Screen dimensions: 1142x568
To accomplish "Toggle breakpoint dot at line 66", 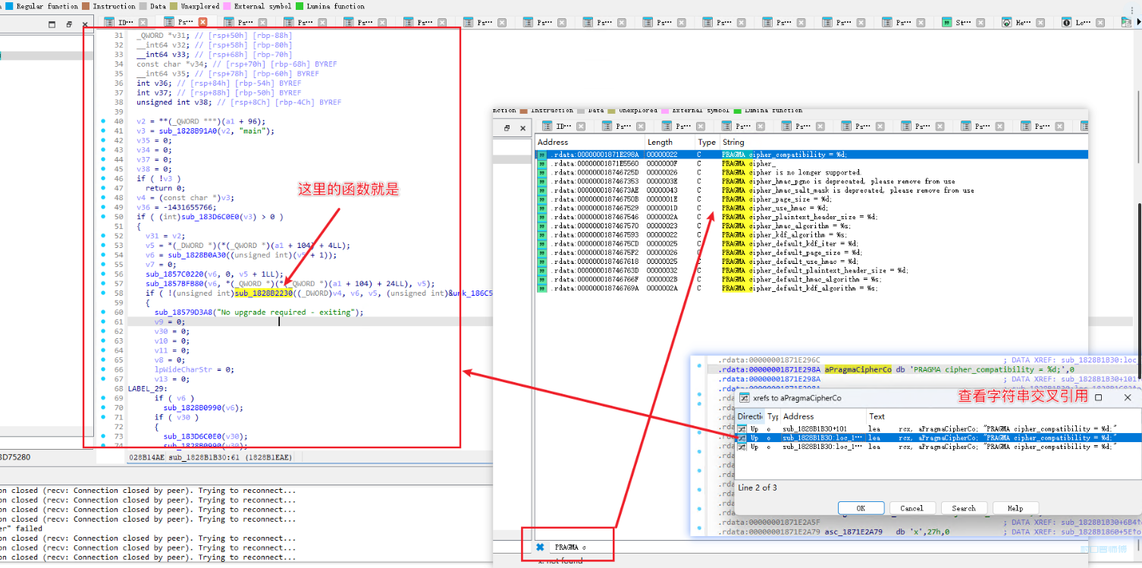I will point(103,369).
